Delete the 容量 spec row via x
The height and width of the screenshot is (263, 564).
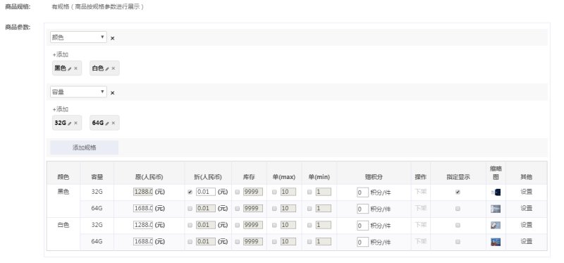tap(113, 93)
